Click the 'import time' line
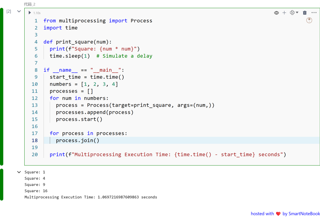The width and height of the screenshot is (320, 217). click(60, 28)
